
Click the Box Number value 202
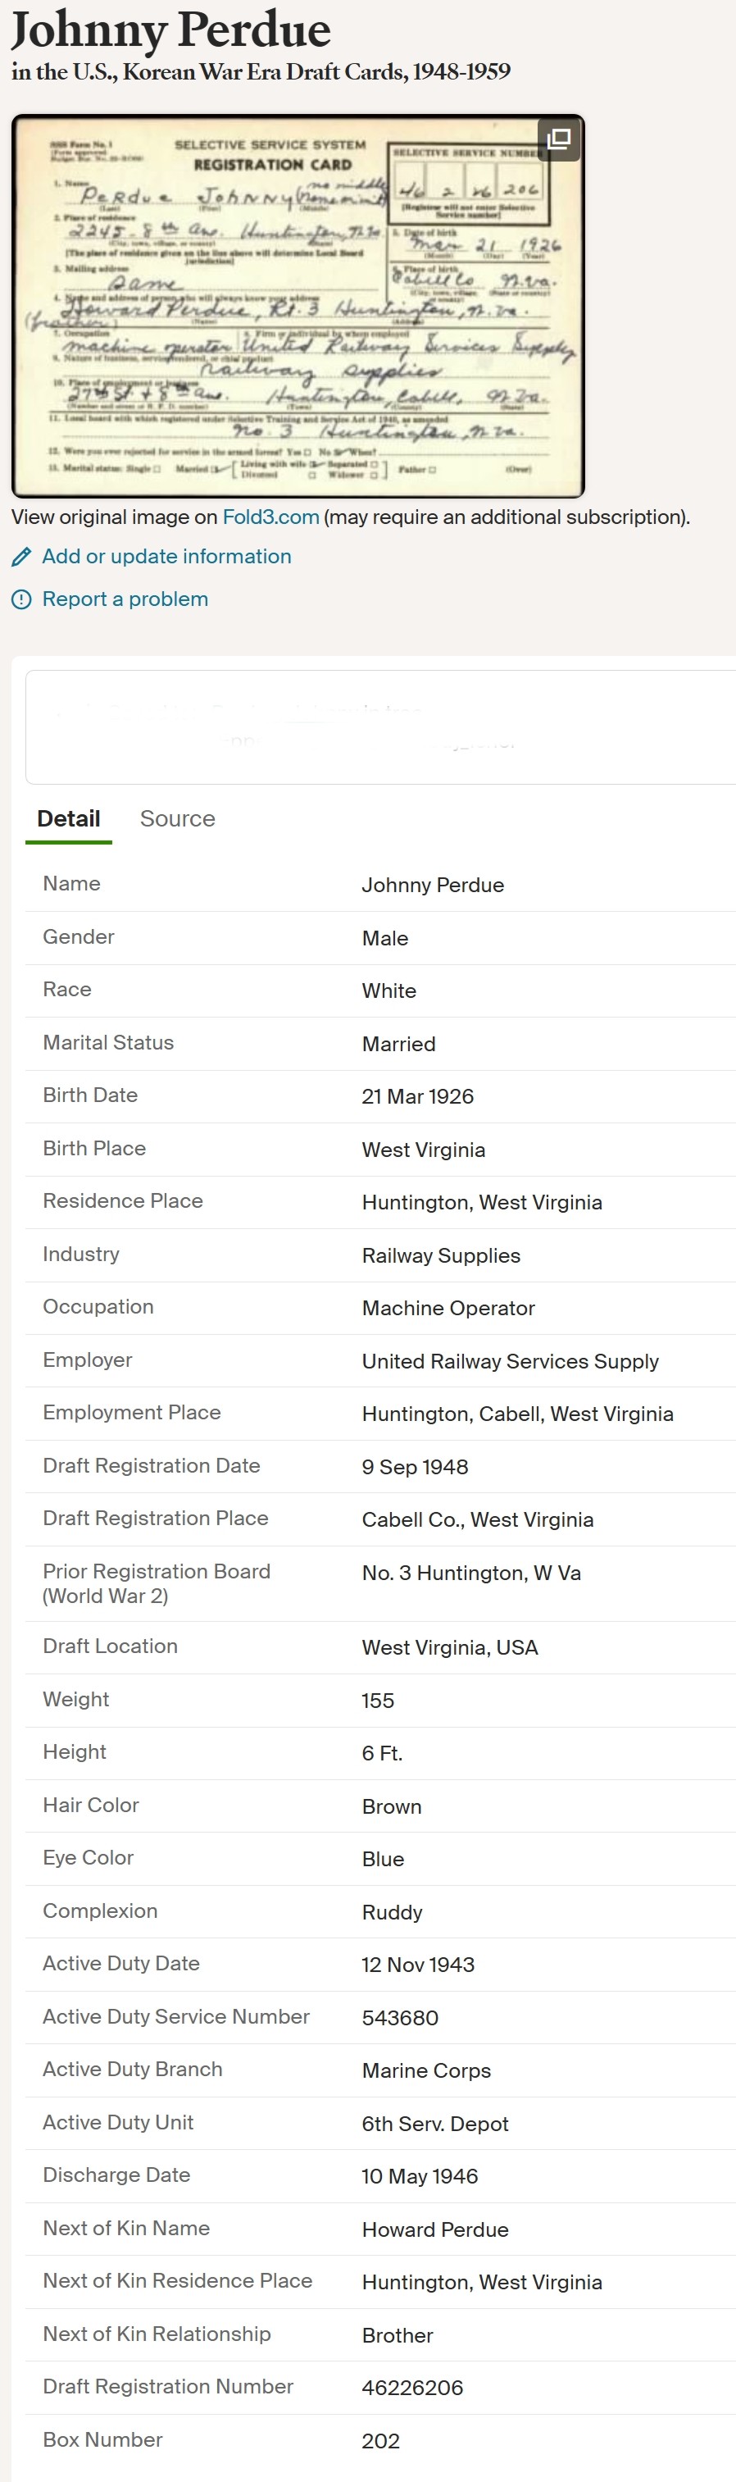coord(380,2439)
